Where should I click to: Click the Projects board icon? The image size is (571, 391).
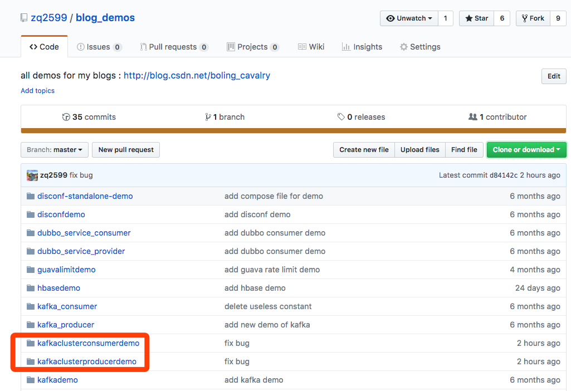(x=231, y=47)
